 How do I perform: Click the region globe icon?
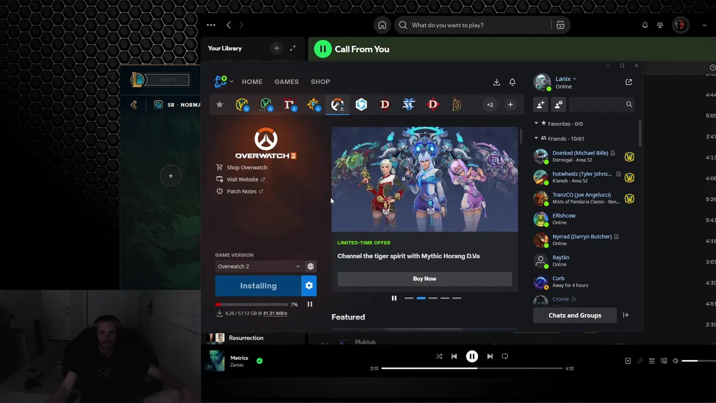coord(310,266)
